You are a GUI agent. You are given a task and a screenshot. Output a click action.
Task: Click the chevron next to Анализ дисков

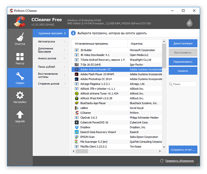click(x=65, y=58)
